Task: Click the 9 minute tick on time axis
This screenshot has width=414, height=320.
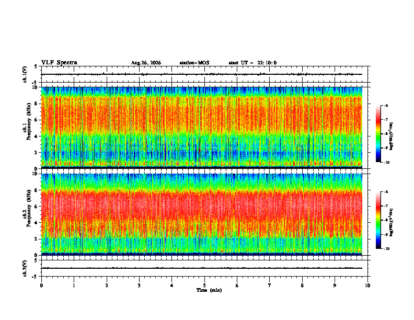Action: (335, 285)
